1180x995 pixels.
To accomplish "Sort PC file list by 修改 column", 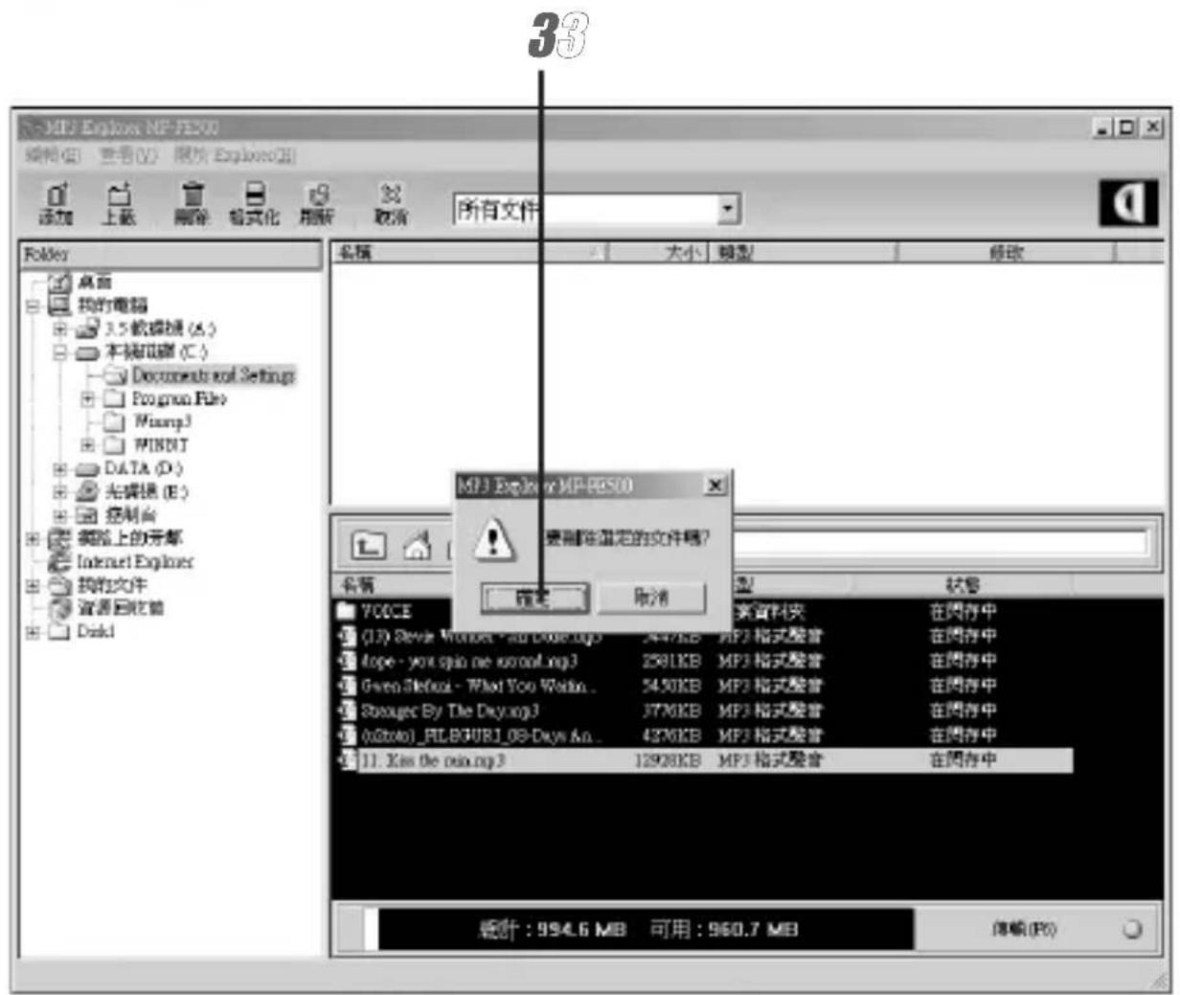I will [x=1006, y=253].
